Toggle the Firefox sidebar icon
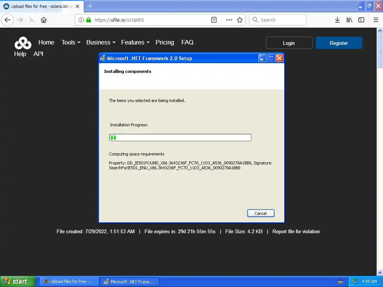 (x=361, y=20)
